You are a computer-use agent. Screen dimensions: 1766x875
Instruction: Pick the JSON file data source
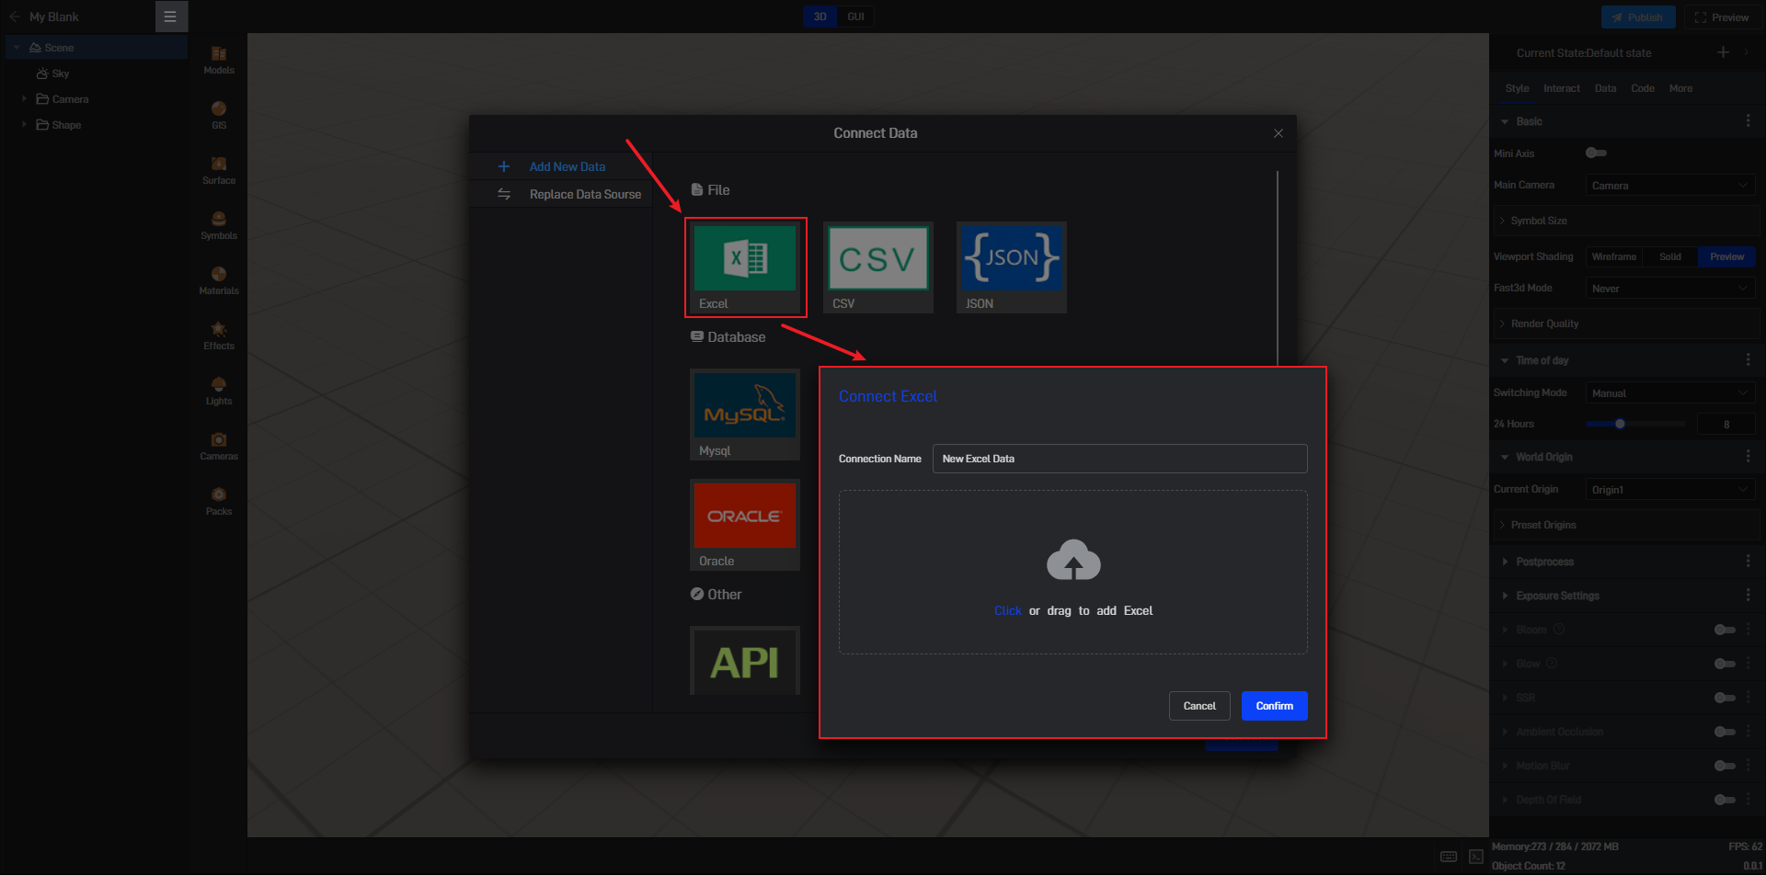pos(1011,267)
